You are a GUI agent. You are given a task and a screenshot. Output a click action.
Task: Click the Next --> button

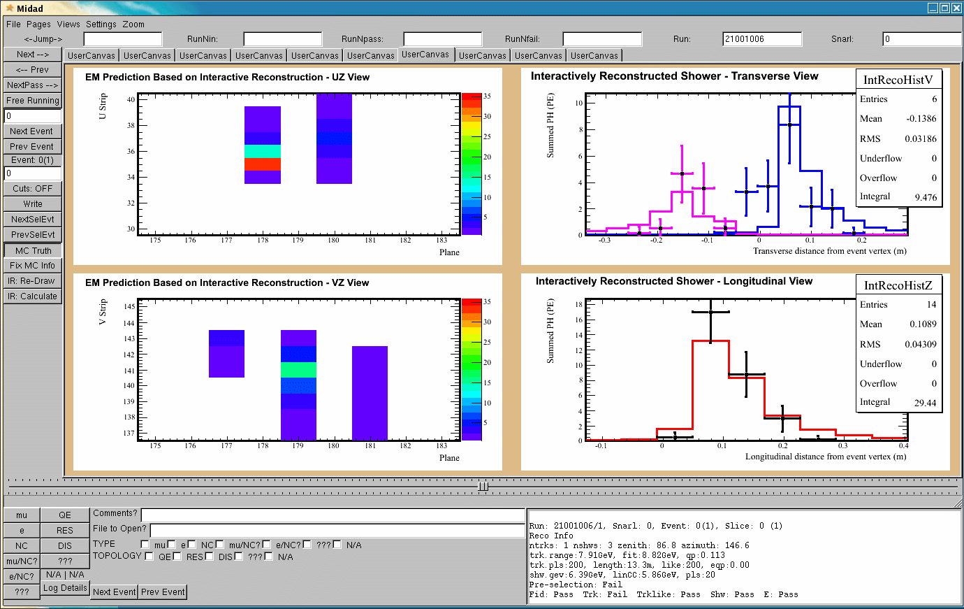(x=33, y=55)
